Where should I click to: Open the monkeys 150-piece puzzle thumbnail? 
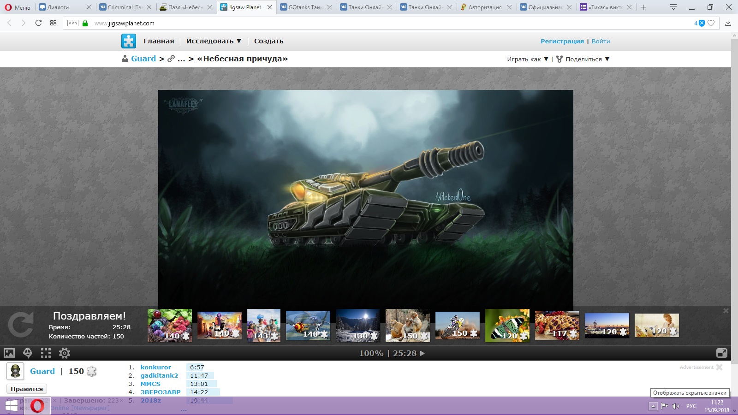[x=408, y=326]
